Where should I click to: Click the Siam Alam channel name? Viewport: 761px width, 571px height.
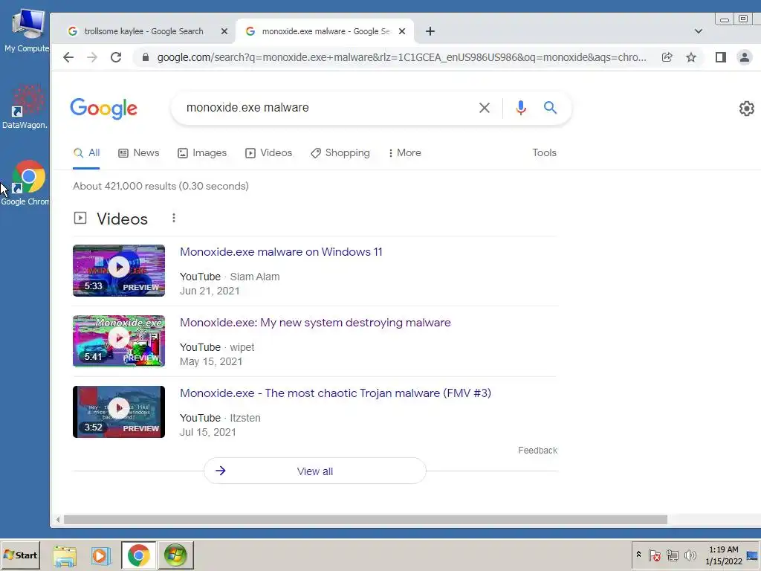click(x=255, y=277)
